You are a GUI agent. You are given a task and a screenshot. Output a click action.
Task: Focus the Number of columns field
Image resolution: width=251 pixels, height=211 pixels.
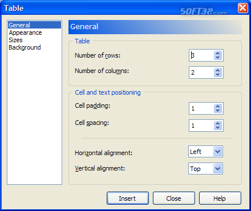(201, 72)
